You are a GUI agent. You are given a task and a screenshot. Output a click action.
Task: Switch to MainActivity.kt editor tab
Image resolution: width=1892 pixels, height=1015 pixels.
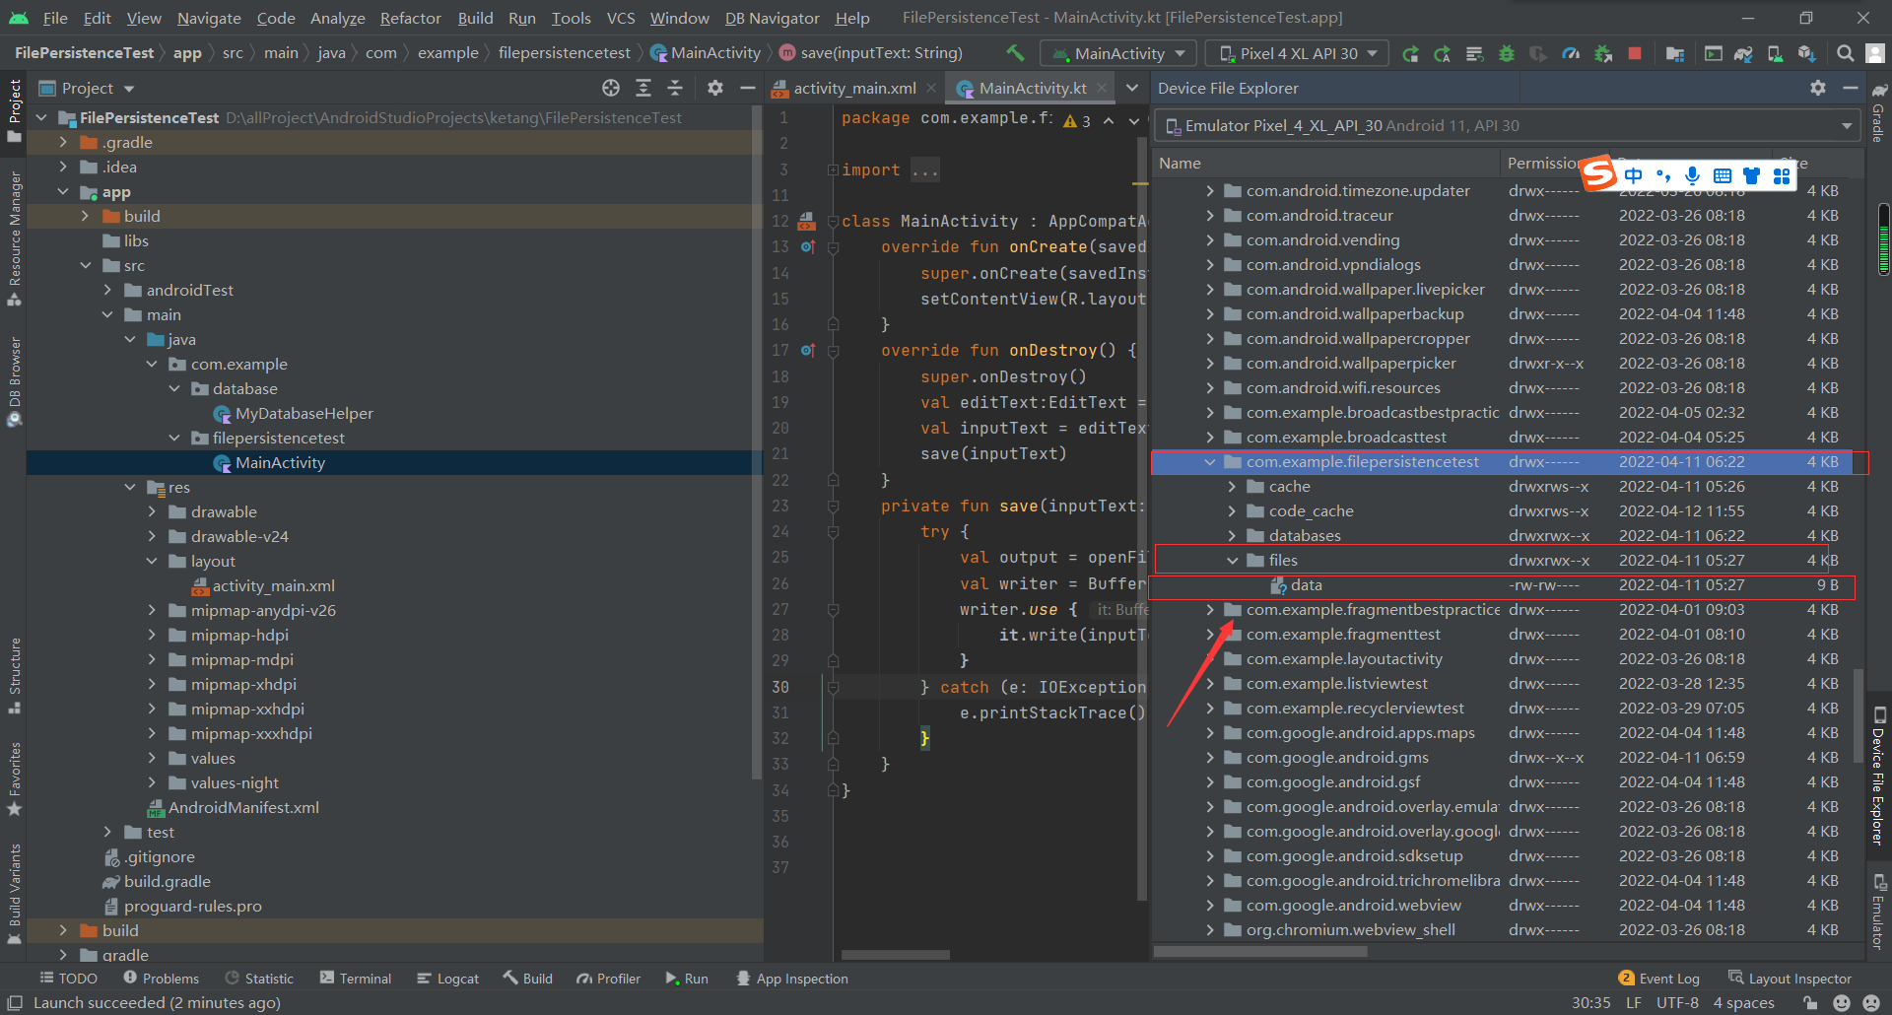tap(1032, 88)
